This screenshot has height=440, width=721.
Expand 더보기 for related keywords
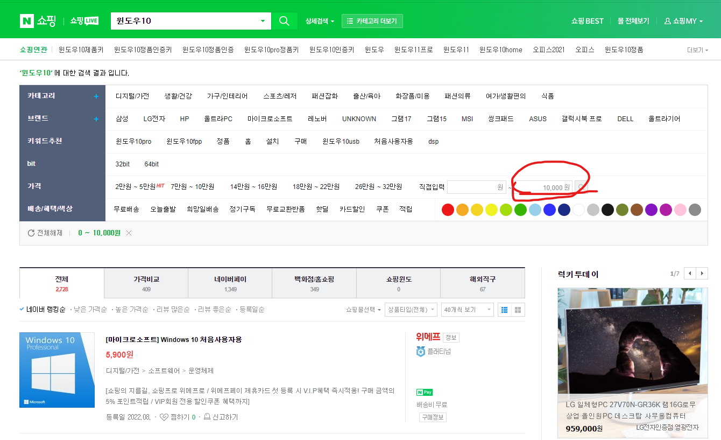[697, 50]
